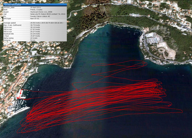This screenshot has width=192, height=138.
Task: Select the Average speed row label
Action: (x=9, y=23)
